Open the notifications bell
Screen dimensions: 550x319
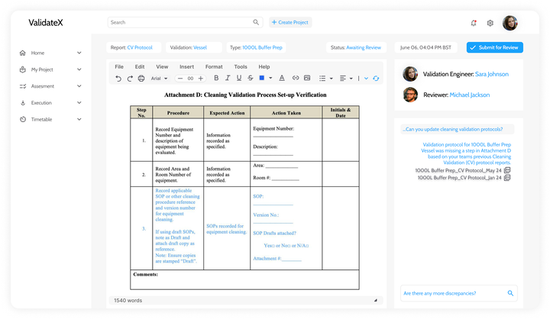(x=474, y=23)
